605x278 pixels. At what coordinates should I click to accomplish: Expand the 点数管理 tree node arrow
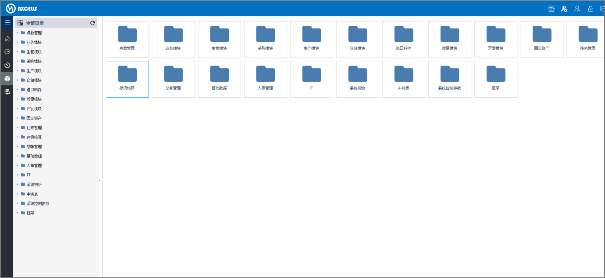17,33
